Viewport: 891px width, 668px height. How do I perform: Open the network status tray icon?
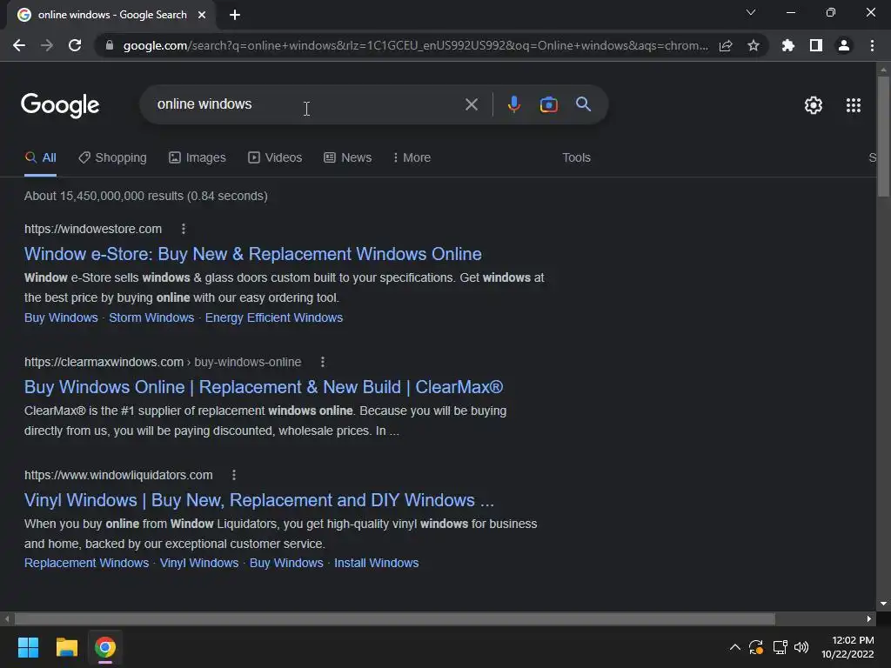(780, 647)
